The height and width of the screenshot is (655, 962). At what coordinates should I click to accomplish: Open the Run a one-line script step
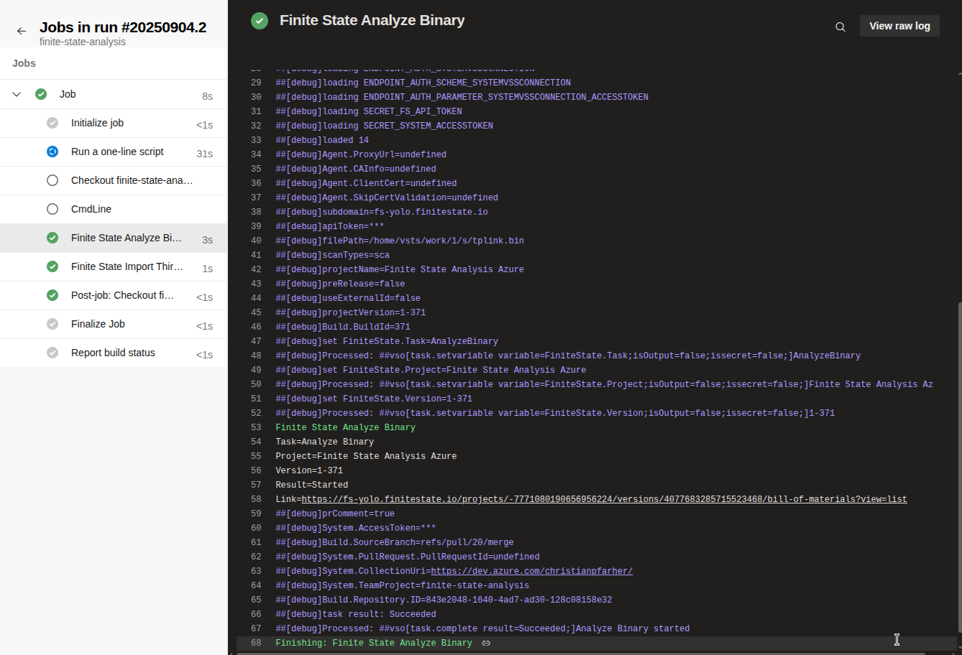click(114, 152)
